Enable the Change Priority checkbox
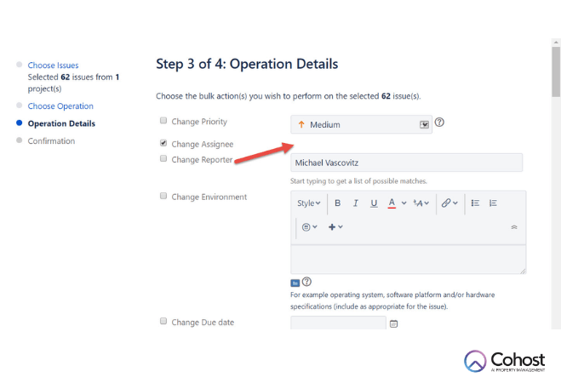Image resolution: width=561 pixels, height=383 pixels. tap(163, 121)
